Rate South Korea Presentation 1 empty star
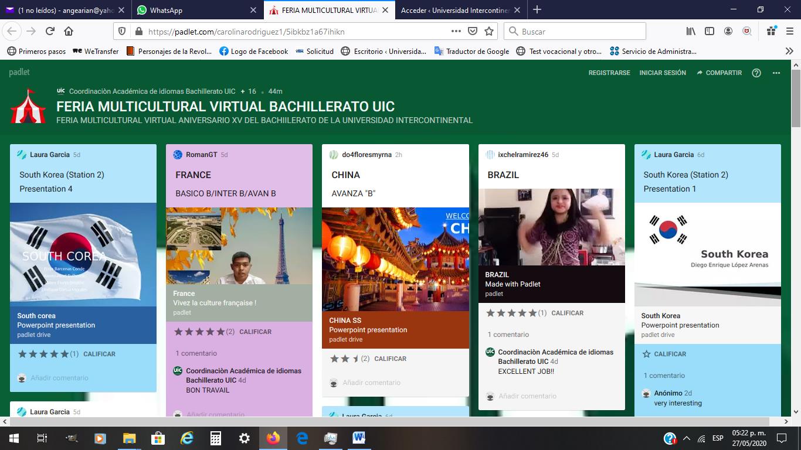 tap(647, 354)
